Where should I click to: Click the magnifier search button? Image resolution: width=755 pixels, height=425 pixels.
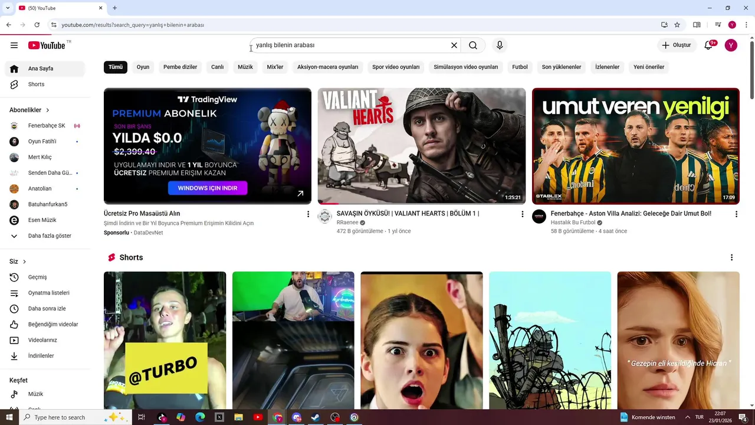click(x=473, y=45)
